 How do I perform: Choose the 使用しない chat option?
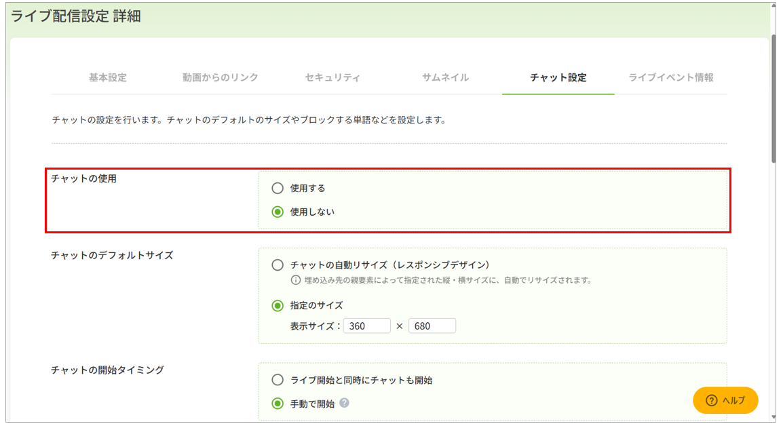pyautogui.click(x=278, y=212)
